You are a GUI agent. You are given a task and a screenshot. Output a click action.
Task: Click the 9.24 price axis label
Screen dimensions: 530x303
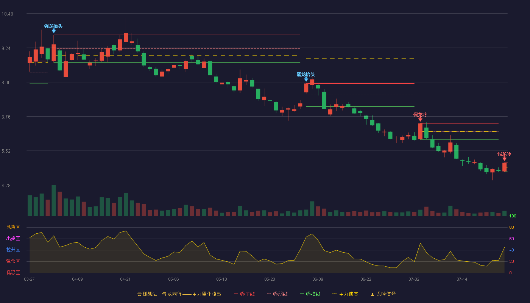[6, 48]
